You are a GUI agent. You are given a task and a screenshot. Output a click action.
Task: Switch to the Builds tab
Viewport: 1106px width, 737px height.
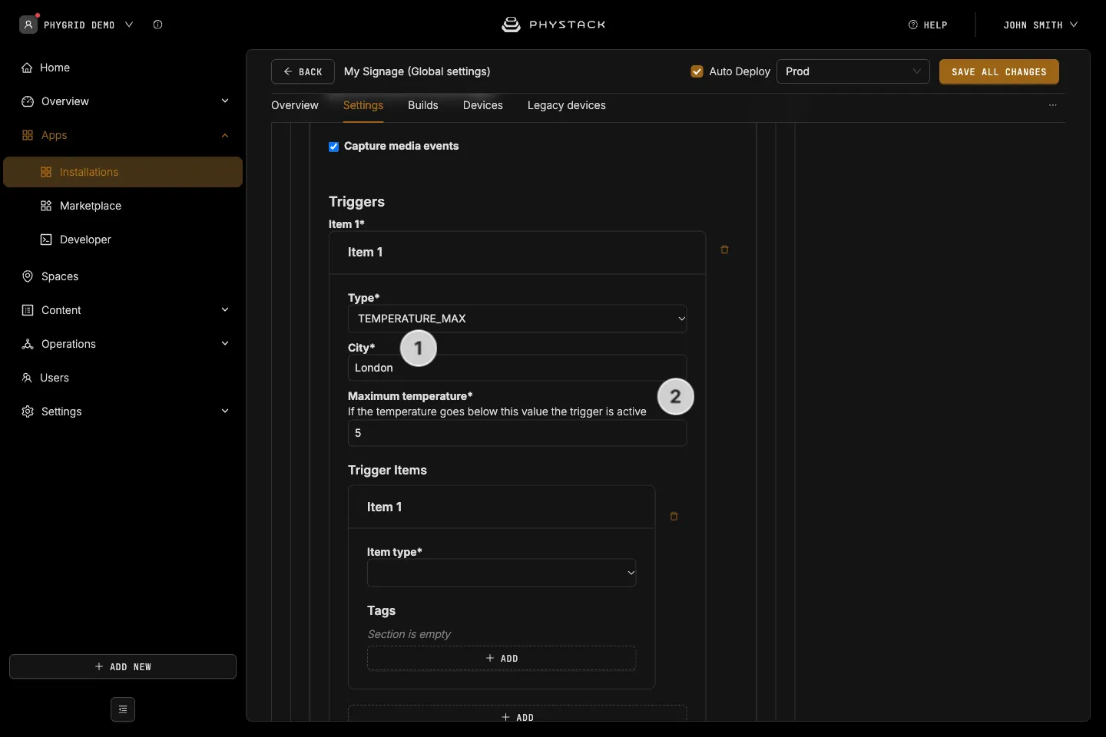(423, 106)
